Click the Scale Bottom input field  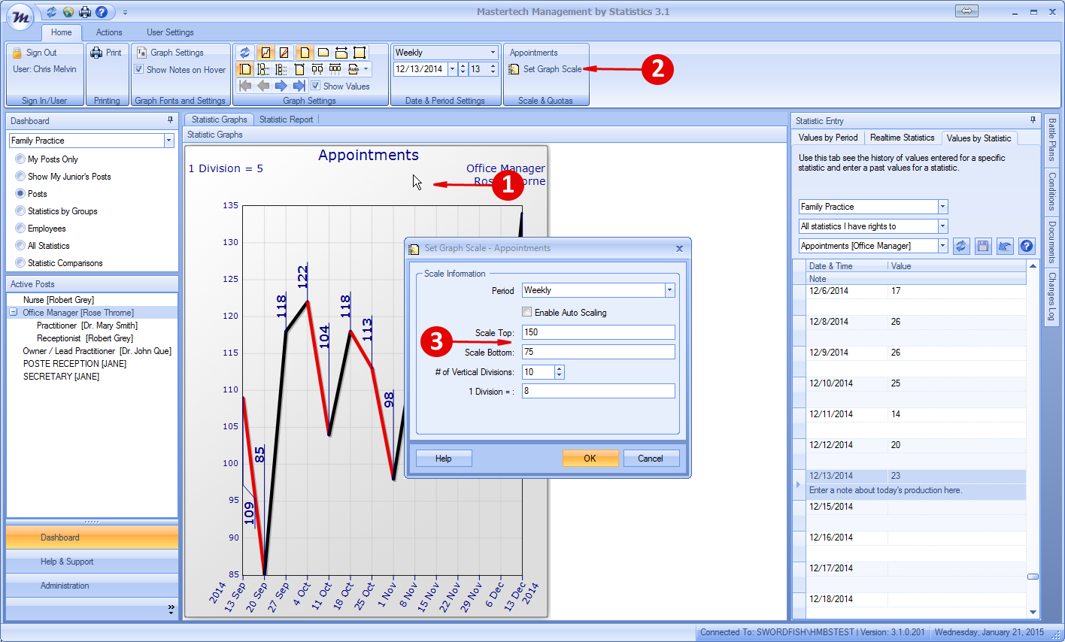click(x=599, y=352)
